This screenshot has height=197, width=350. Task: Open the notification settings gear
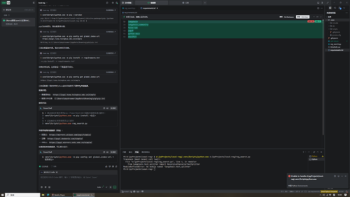tap(335, 176)
